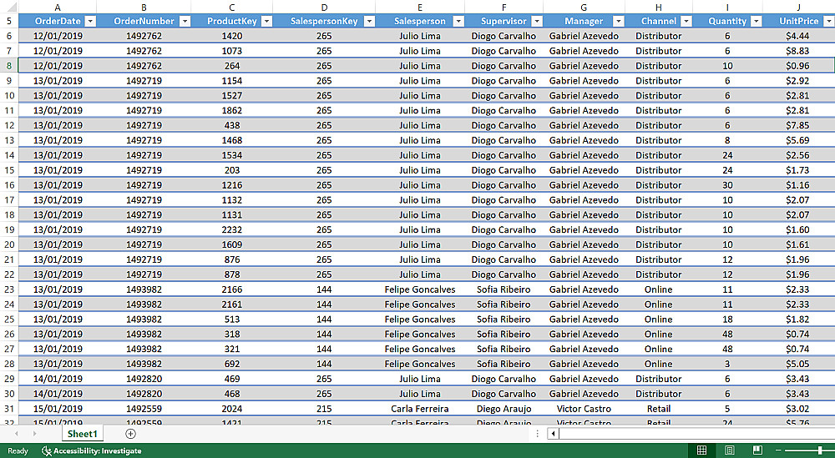Open the Quantity filter dropdown
The width and height of the screenshot is (835, 458).
[756, 22]
